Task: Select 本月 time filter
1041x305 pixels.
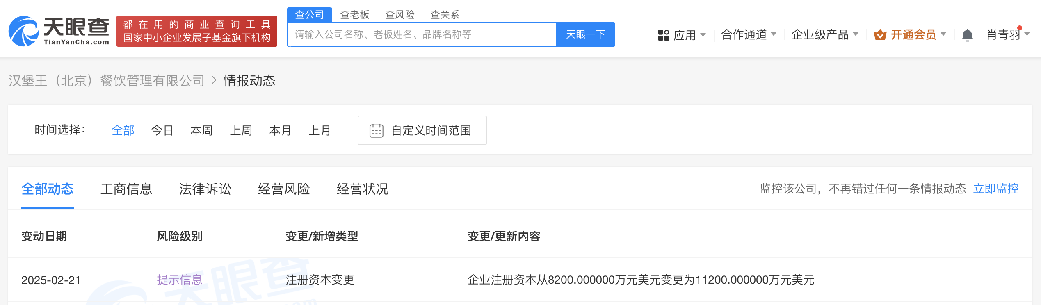Action: 281,130
